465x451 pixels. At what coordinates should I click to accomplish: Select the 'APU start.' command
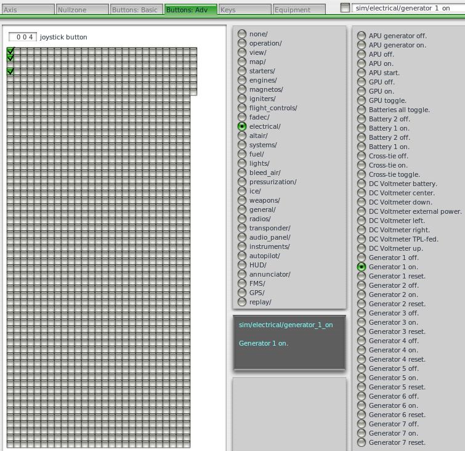362,73
